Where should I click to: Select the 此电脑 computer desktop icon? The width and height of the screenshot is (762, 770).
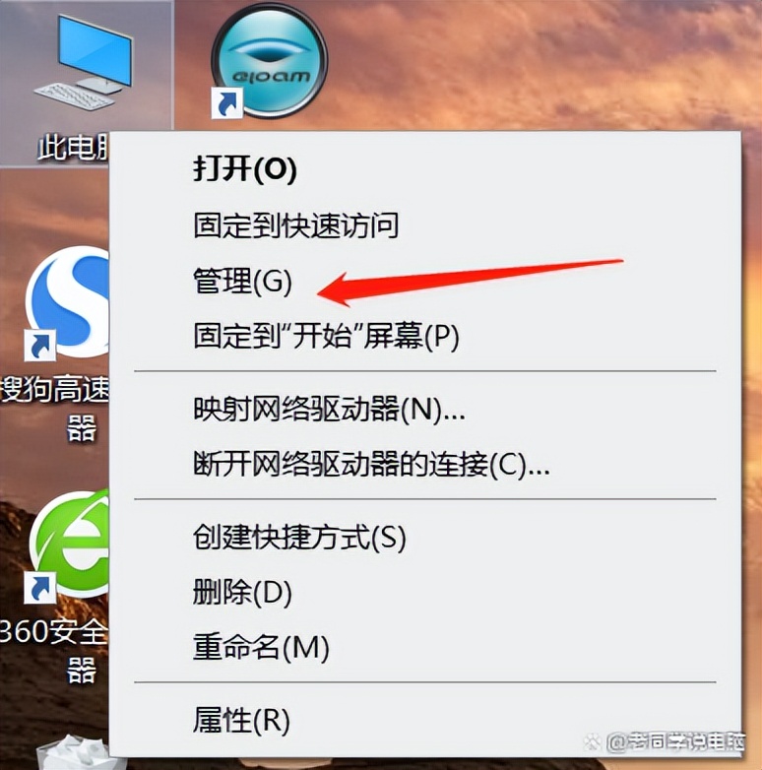pyautogui.click(x=83, y=61)
